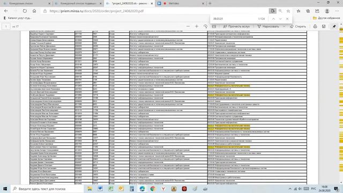Screen dimensions: 343x193
Task: Select the Нарисовать draw tool
Action: [x=268, y=26]
